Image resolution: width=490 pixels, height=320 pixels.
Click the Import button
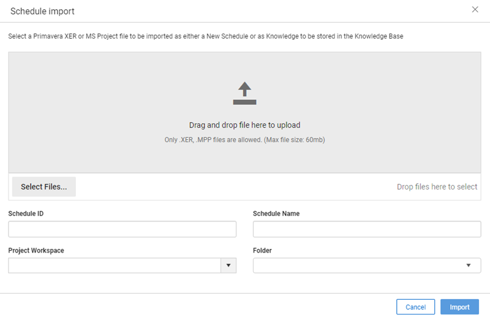point(459,307)
